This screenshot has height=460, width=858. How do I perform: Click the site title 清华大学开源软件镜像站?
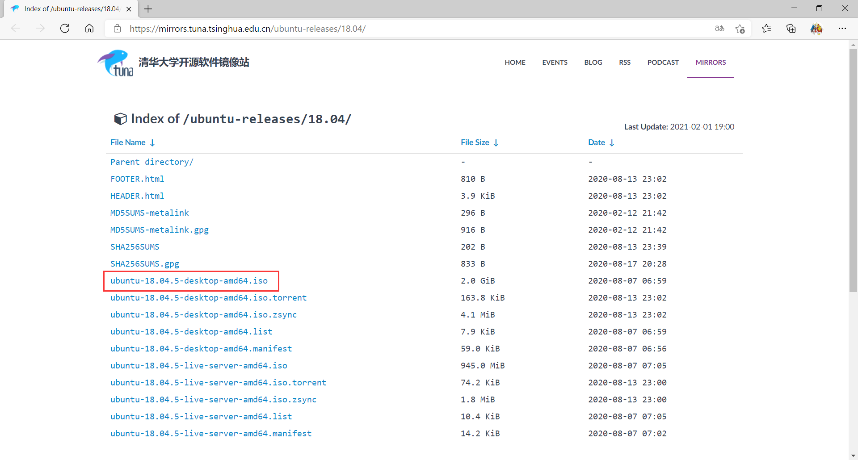[194, 63]
